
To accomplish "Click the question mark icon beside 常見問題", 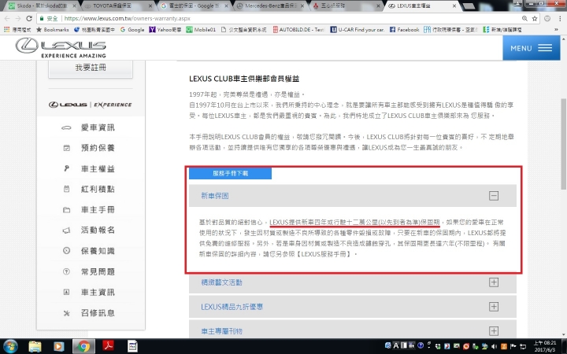I will [x=66, y=271].
